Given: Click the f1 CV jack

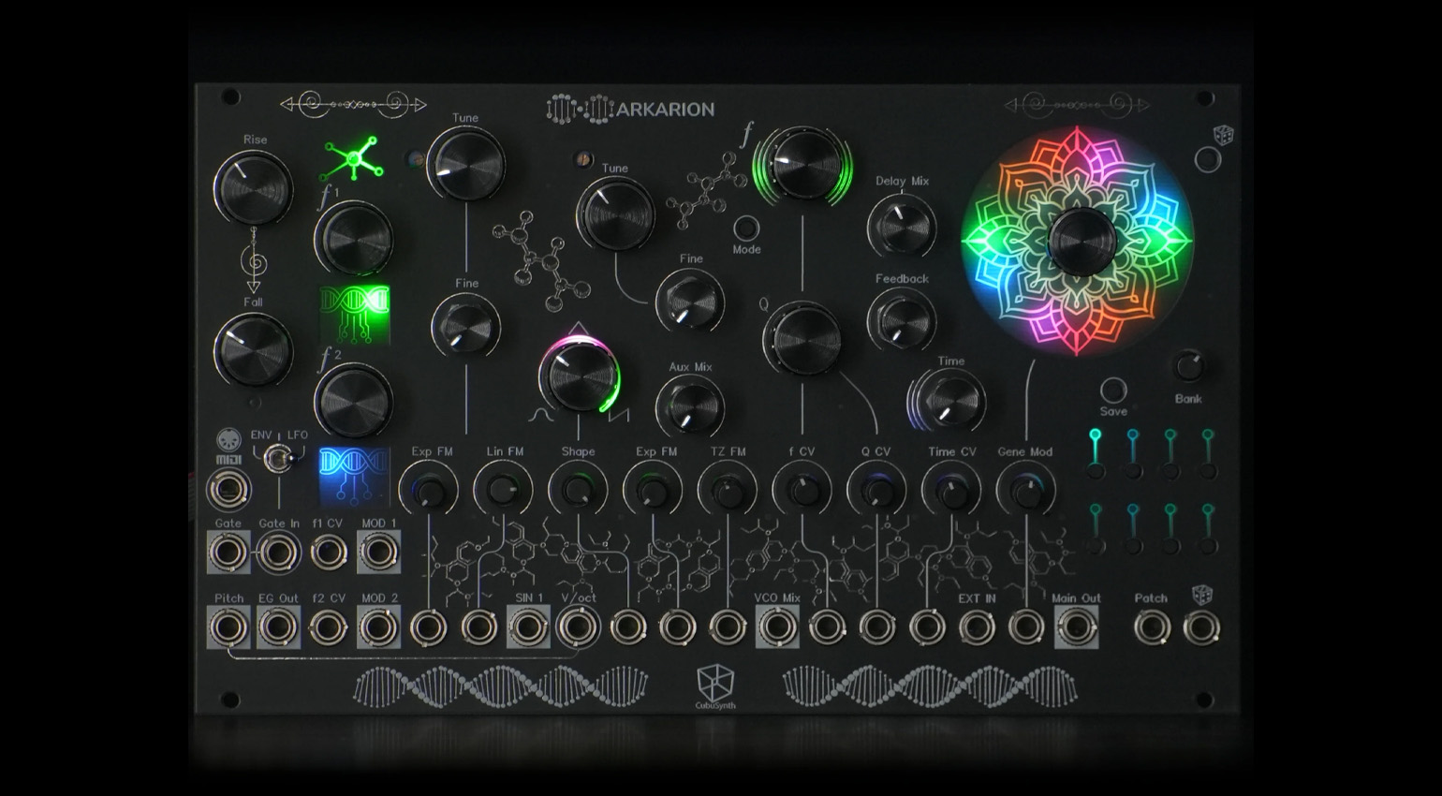Looking at the screenshot, I should 329,553.
